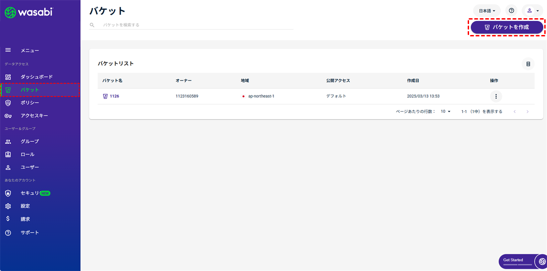Click the アクセスキー key icon

tap(8, 116)
